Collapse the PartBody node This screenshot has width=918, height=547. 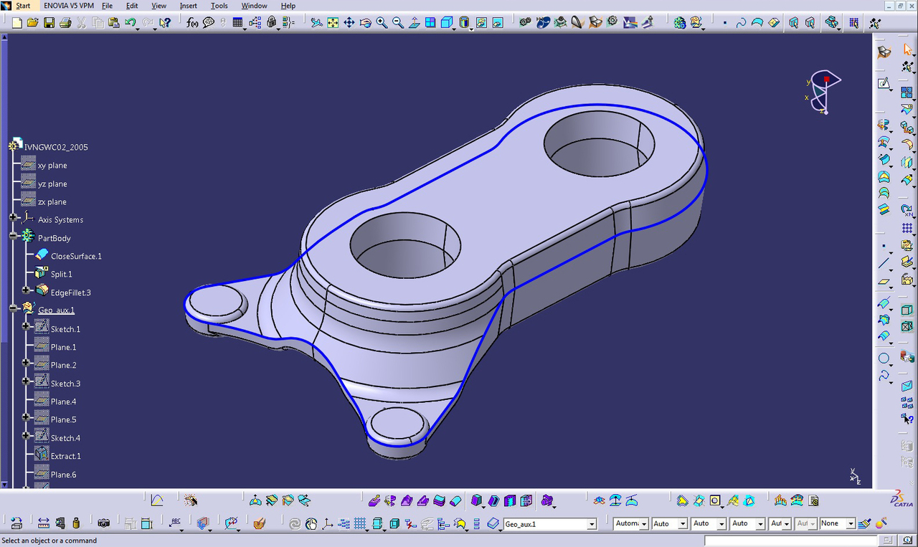[13, 235]
